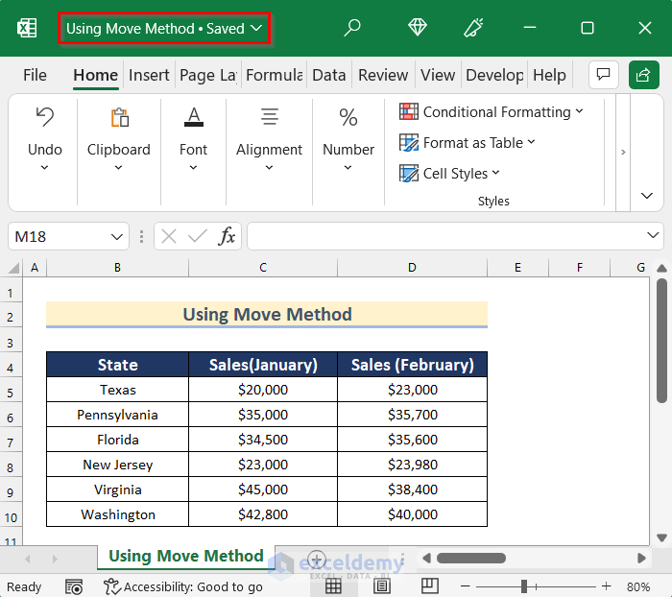Click the Microsoft 365 diamond icon
This screenshot has width=672, height=597.
418,28
